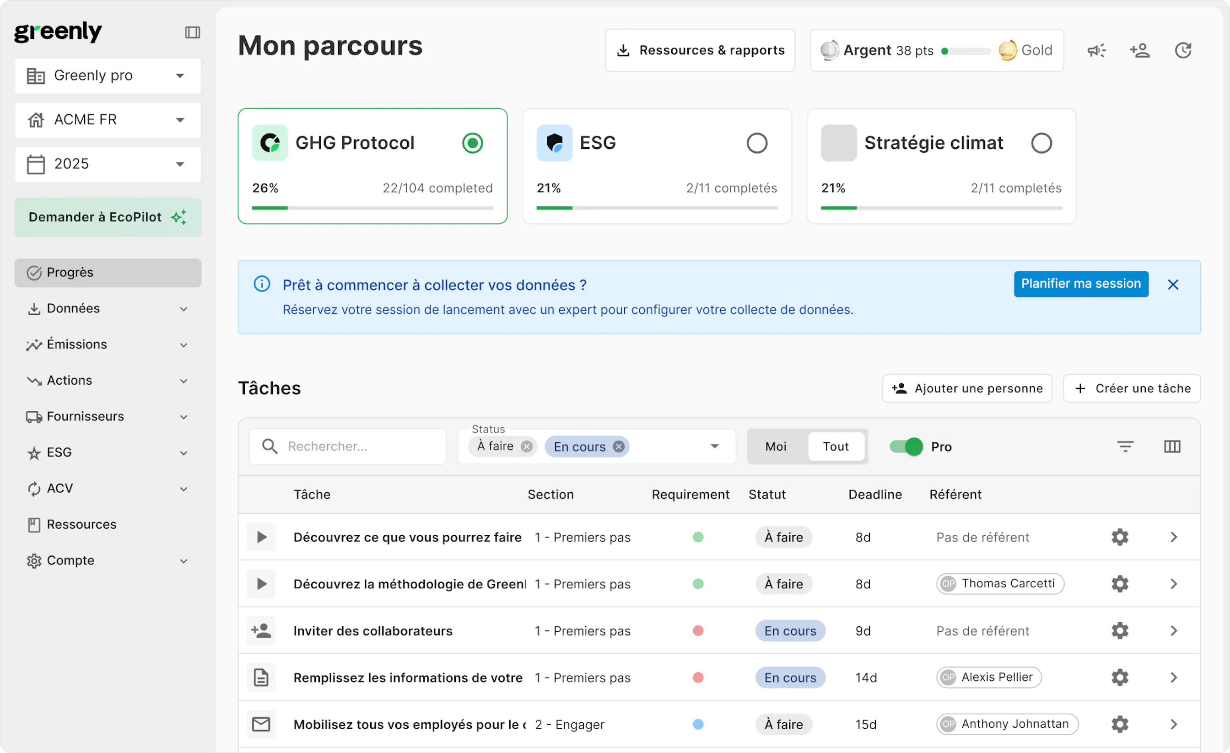Click the Thomas Carcetti referent chip
1230x753 pixels.
click(x=1000, y=583)
